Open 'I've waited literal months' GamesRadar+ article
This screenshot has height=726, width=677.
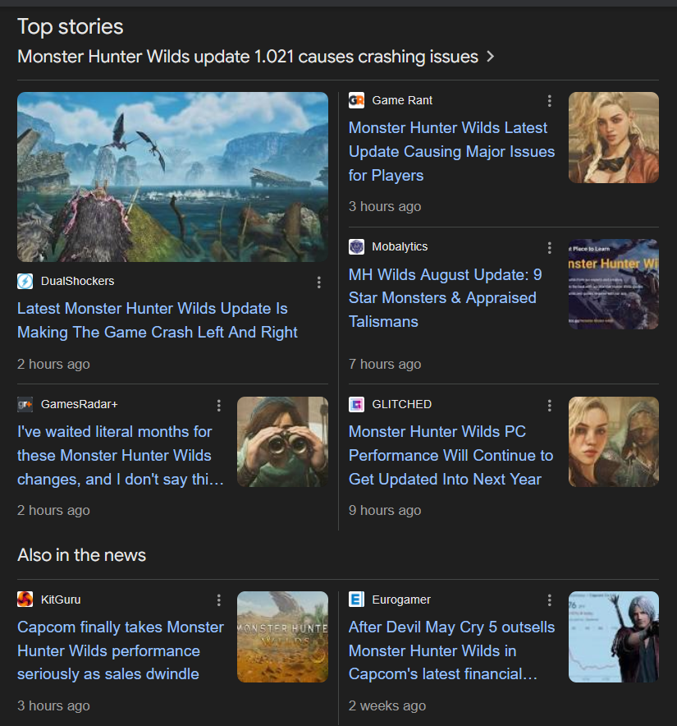point(121,455)
